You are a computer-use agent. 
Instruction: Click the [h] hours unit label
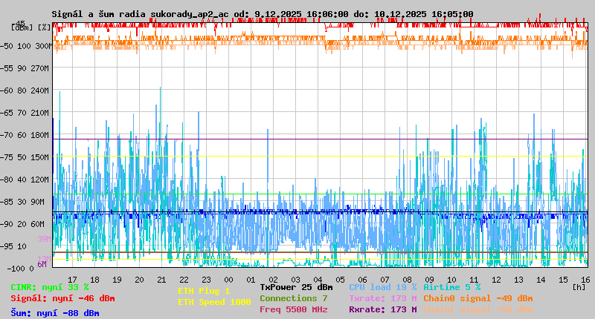[579, 286]
